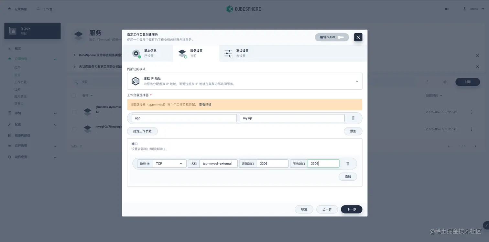Viewport: 489px width, 242px height.
Task: Dismiss the second help tip with X
Action: [477, 67]
